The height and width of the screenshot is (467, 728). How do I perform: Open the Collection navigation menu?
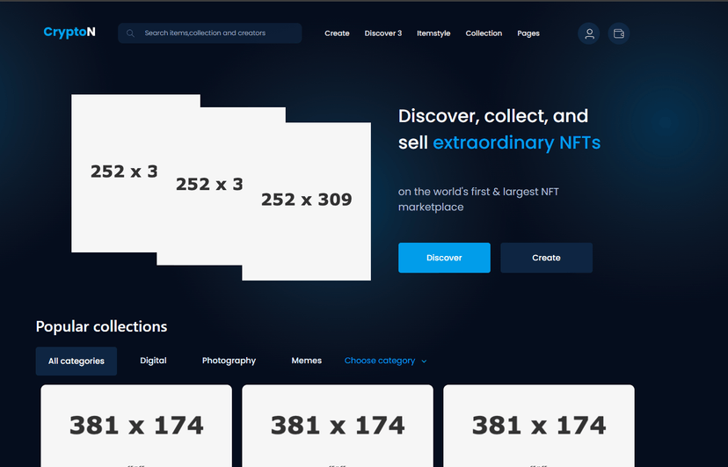point(484,33)
